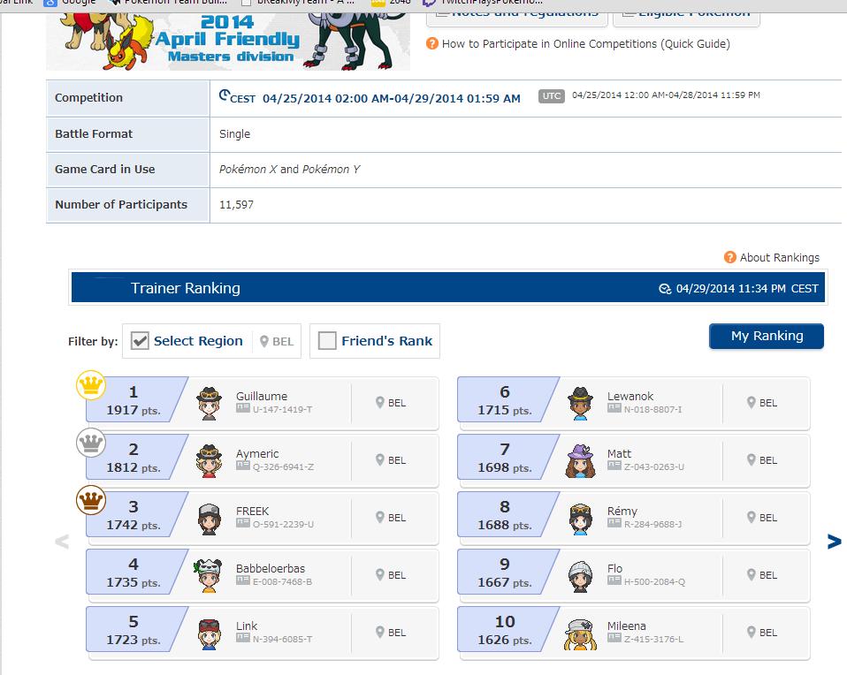The height and width of the screenshot is (675, 847).
Task: Open the My Ranking button
Action: click(x=767, y=336)
